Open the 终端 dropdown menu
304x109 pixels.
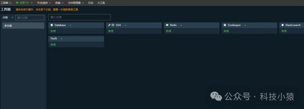tap(59, 3)
